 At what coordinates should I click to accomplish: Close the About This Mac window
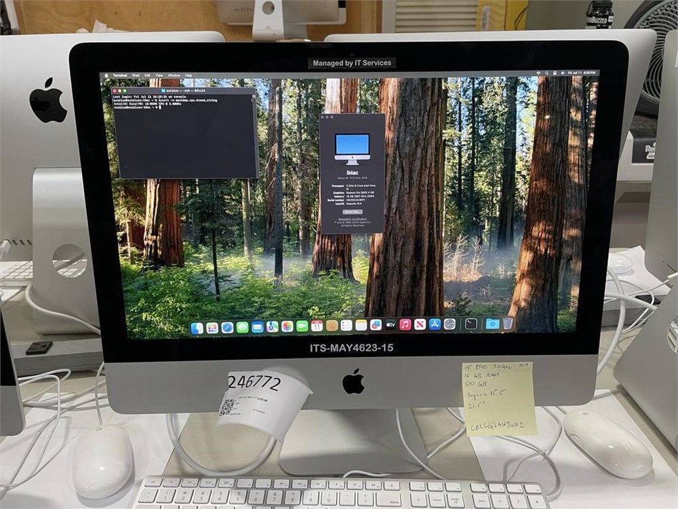pyautogui.click(x=322, y=117)
